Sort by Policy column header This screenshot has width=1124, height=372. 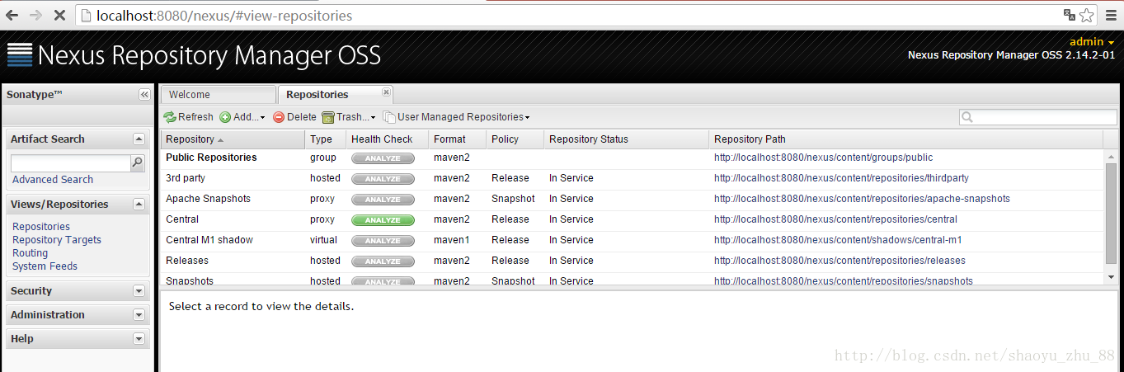tap(515, 139)
